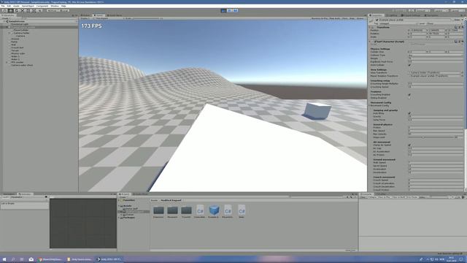467x263 pixels.
Task: Open the Project panel Create dropdown
Action: (123, 197)
